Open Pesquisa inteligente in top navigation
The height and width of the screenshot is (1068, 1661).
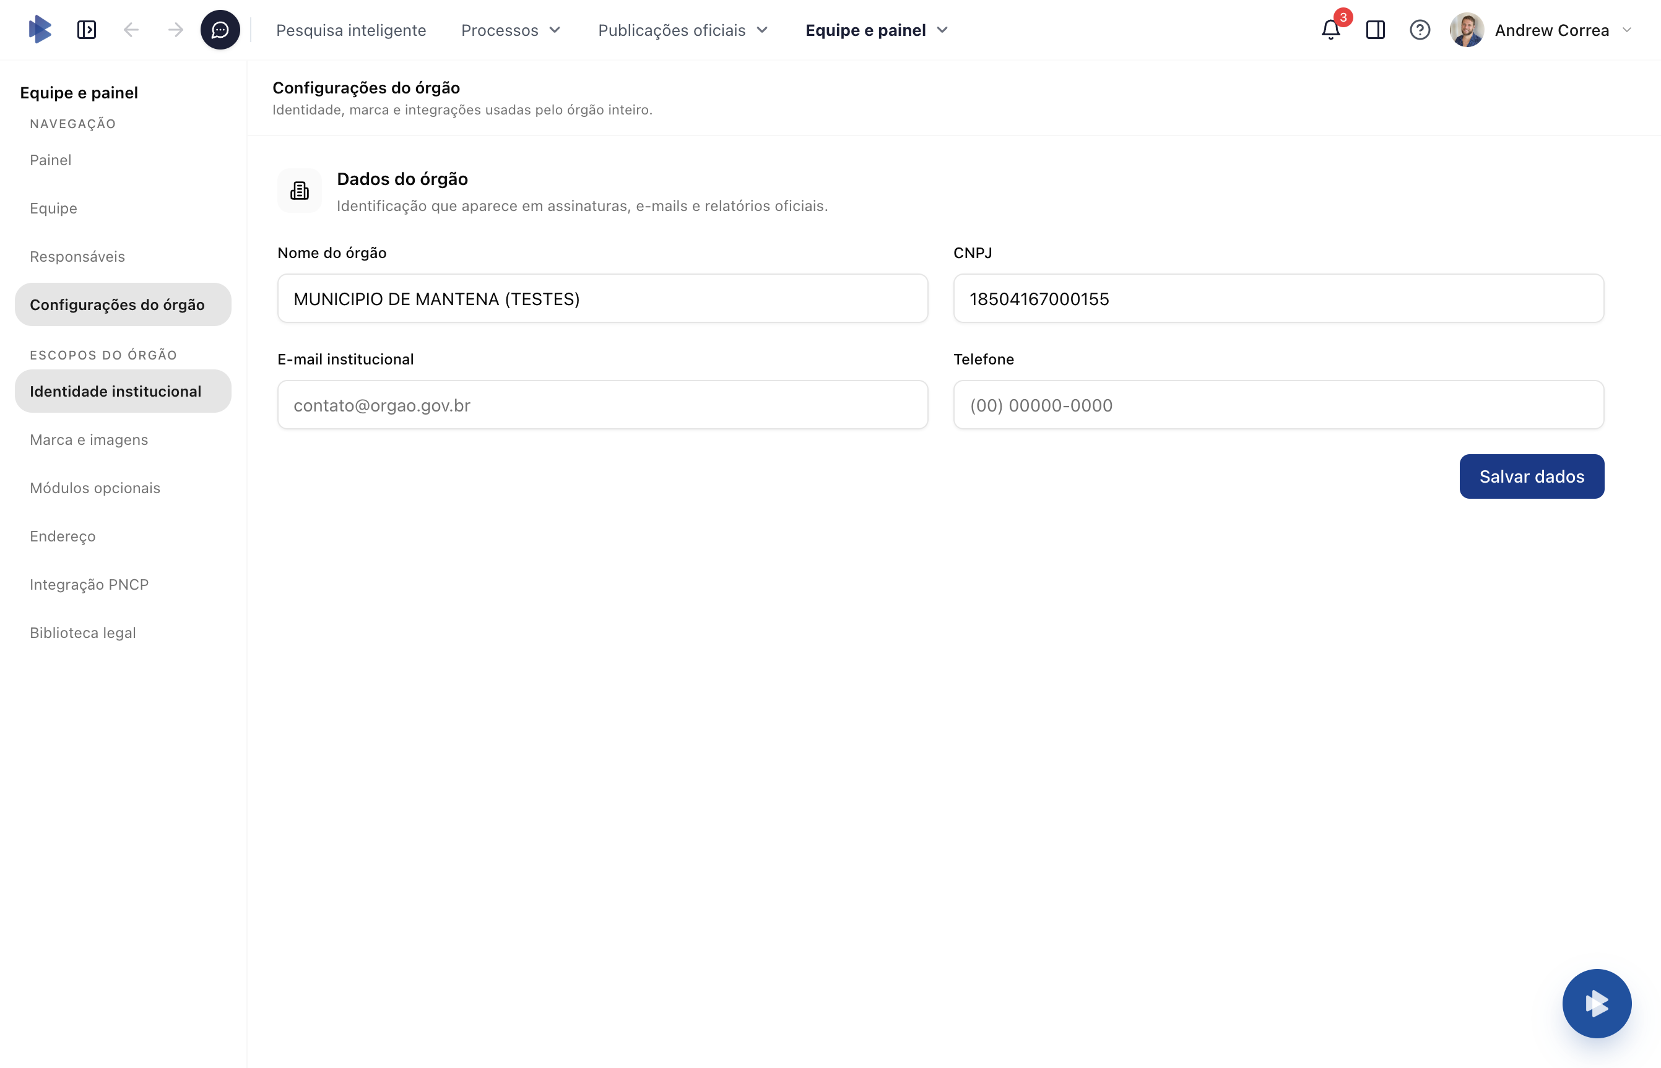click(351, 30)
